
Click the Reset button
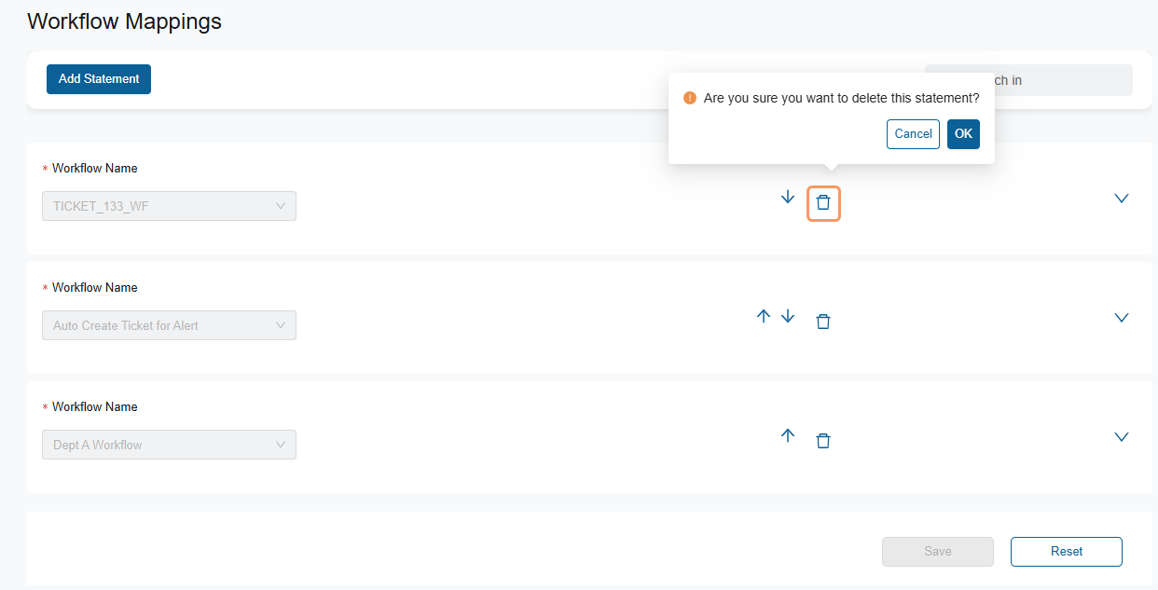point(1066,552)
